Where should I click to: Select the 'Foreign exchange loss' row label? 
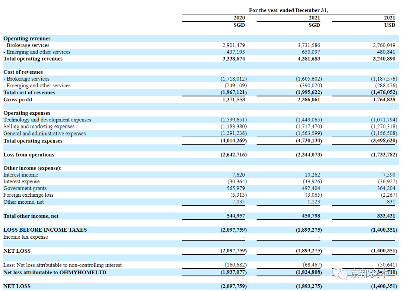[28, 195]
